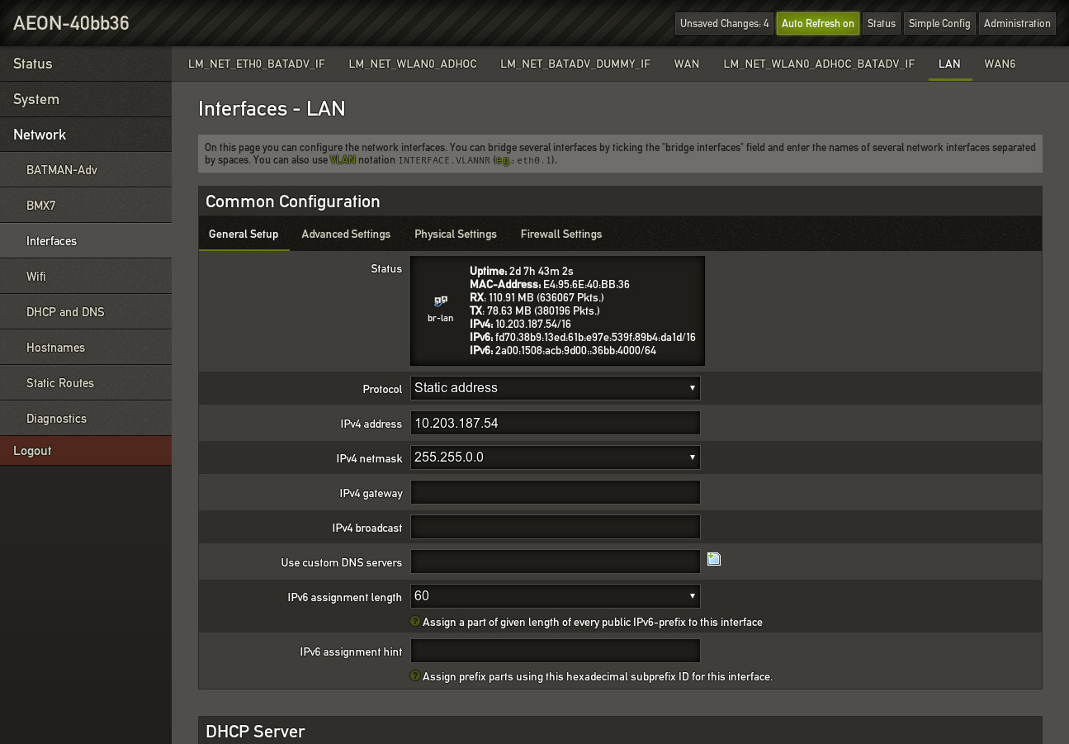
Task: Open DHCP and DNS in sidebar
Action: tap(65, 312)
